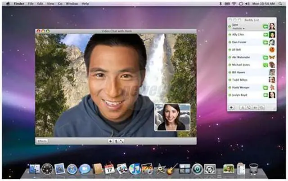
Task: Select buddy Dan Foster
Action: pyautogui.click(x=252, y=42)
